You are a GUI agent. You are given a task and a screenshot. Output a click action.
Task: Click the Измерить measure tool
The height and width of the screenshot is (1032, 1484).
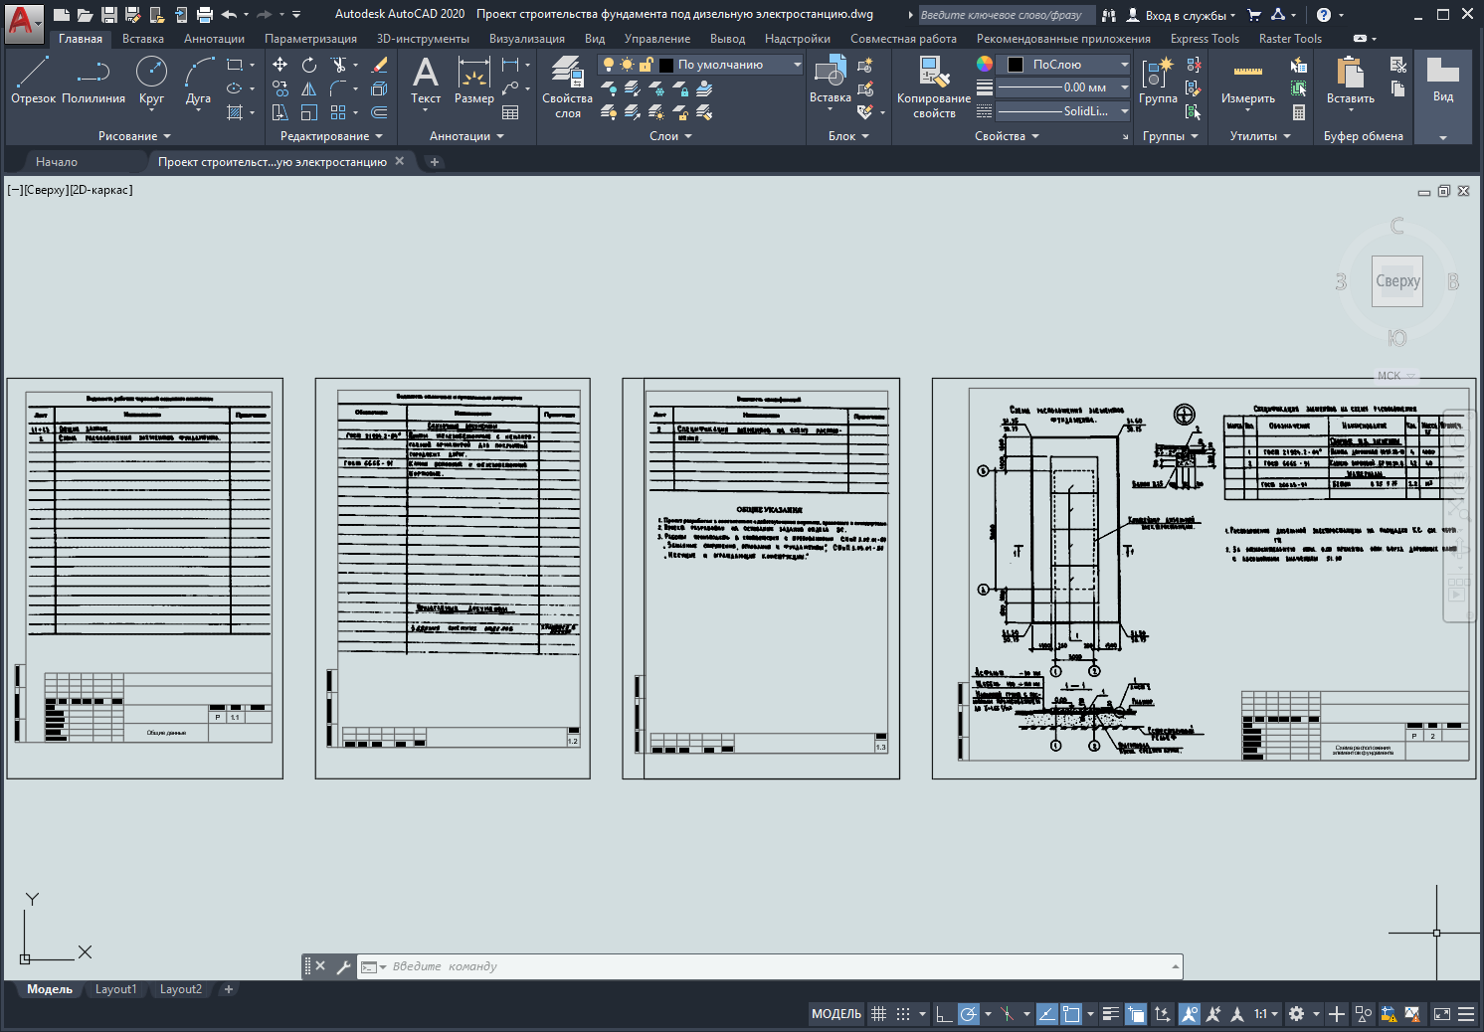point(1248,80)
